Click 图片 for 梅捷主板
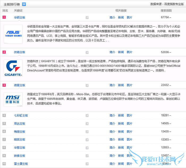 [x=129, y=131]
